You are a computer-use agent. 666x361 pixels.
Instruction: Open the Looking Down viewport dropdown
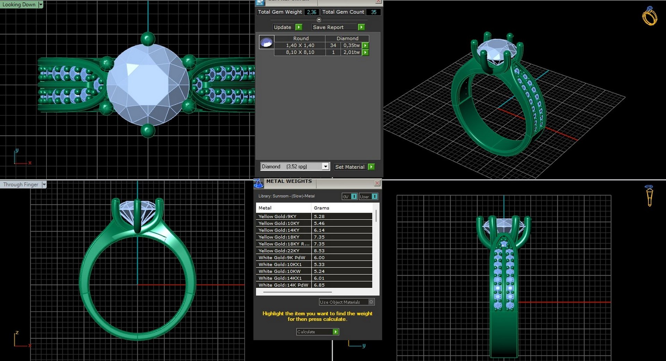point(41,5)
